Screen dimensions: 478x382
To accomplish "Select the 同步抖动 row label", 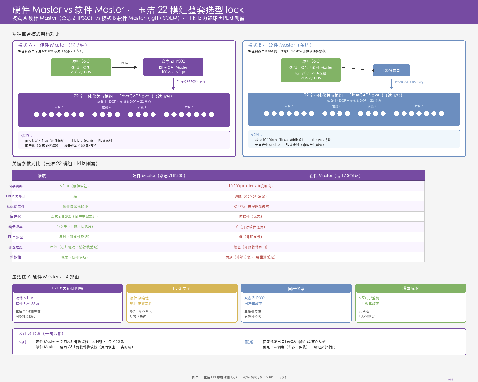I will point(16,186).
